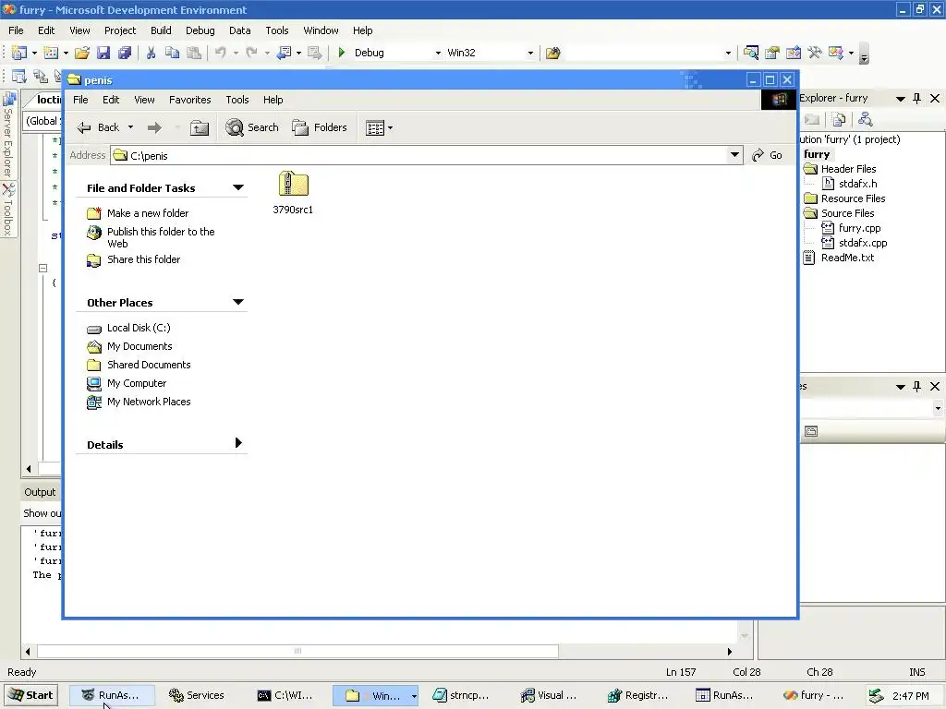Select furry.cpp in Solution Explorer
946x709 pixels.
[859, 228]
